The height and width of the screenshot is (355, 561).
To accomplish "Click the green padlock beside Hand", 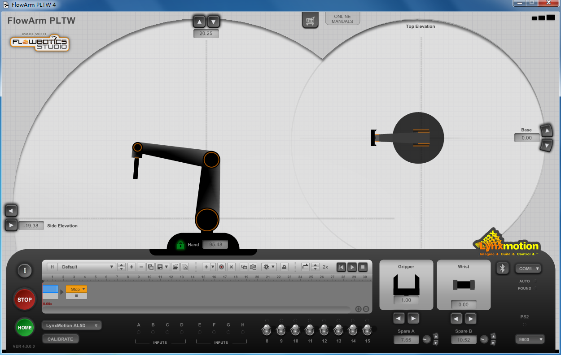I will (x=180, y=245).
